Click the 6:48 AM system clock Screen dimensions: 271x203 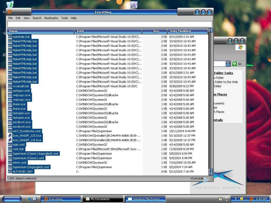(x=261, y=199)
